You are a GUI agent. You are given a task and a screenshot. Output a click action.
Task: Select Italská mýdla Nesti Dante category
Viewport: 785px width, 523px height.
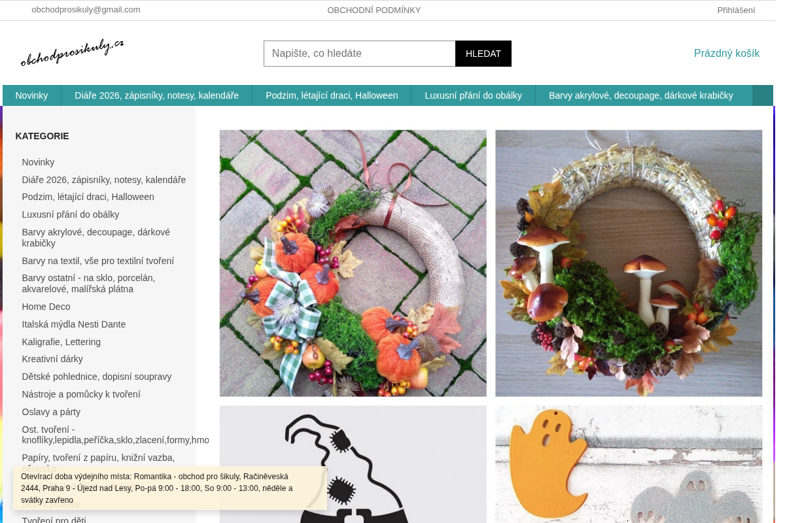point(74,324)
